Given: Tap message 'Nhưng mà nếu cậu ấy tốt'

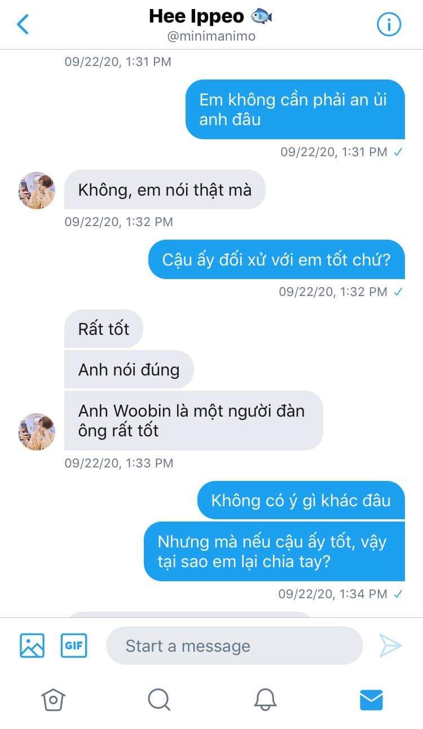Looking at the screenshot, I should pos(275,551).
